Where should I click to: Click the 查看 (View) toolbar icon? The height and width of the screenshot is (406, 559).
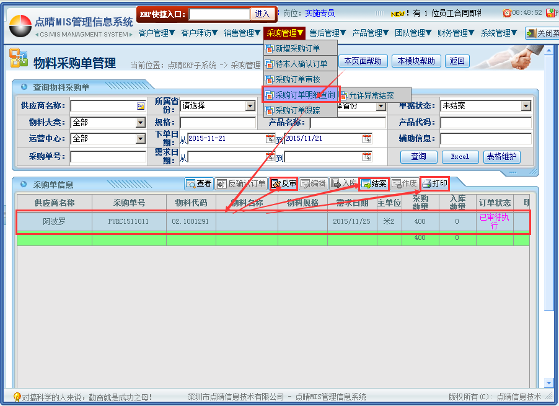coord(199,183)
